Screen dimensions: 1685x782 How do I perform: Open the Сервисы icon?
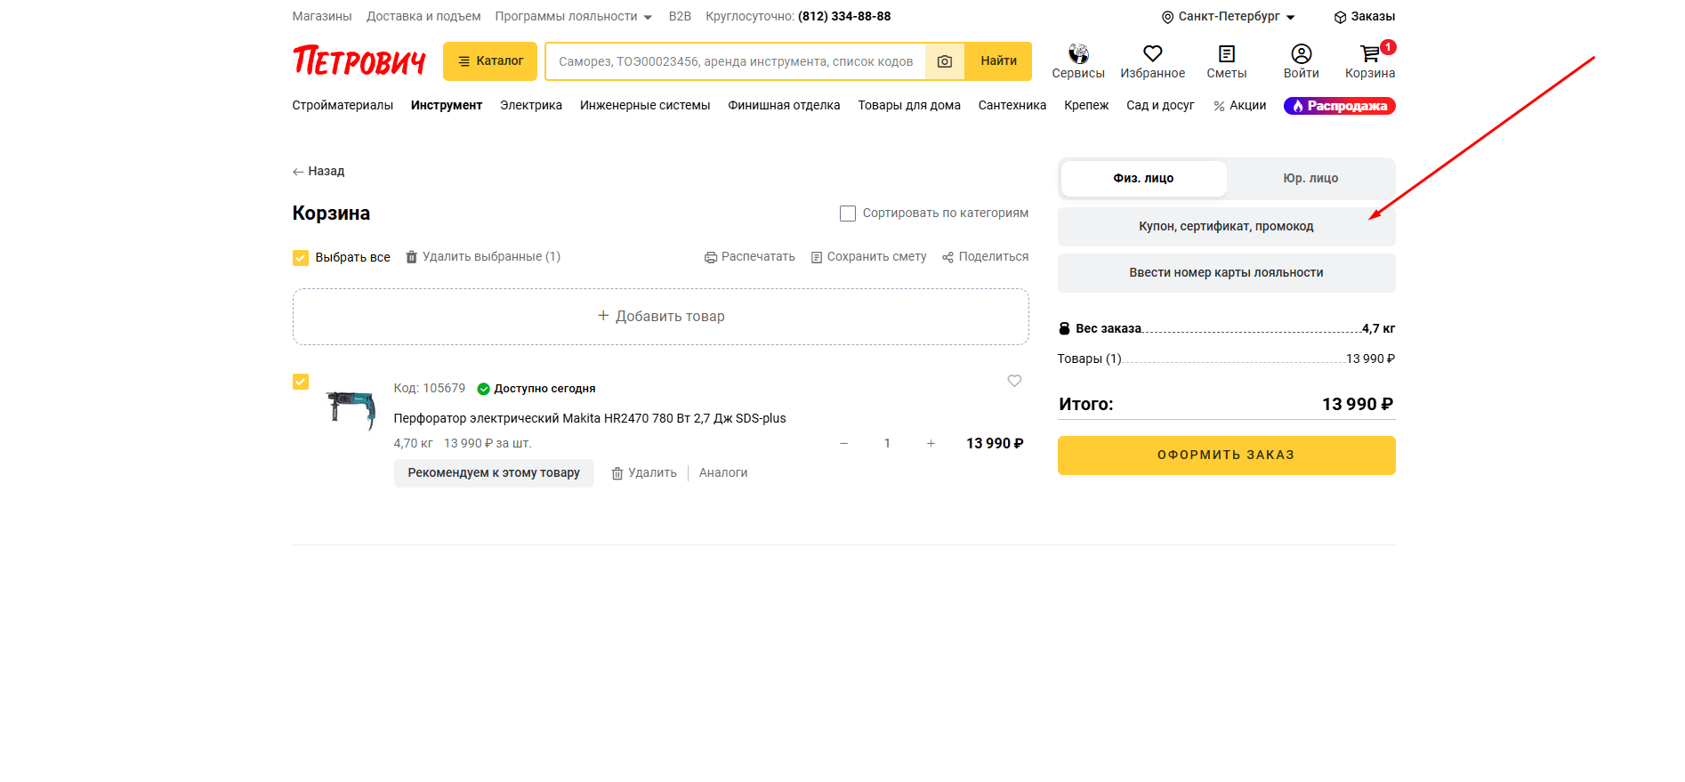click(x=1077, y=54)
